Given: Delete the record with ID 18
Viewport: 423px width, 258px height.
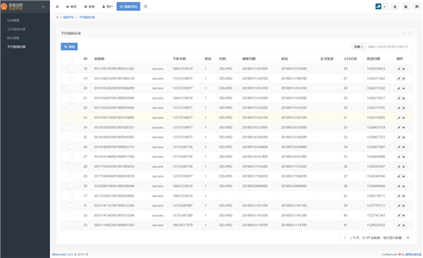Looking at the screenshot, I should pyautogui.click(x=403, y=69).
